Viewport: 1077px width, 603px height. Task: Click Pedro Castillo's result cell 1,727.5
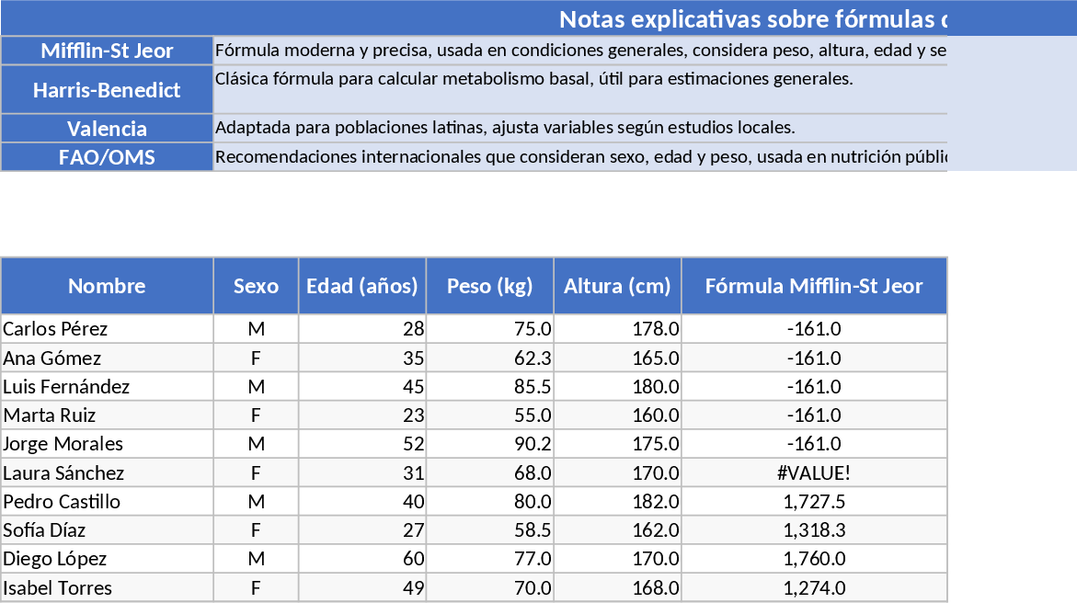(814, 502)
